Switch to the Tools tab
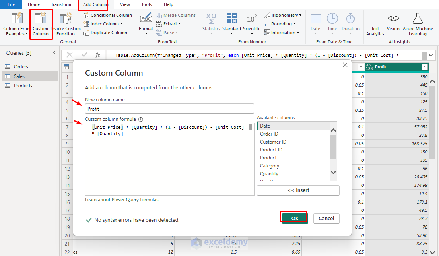This screenshot has width=439, height=256. tap(146, 4)
